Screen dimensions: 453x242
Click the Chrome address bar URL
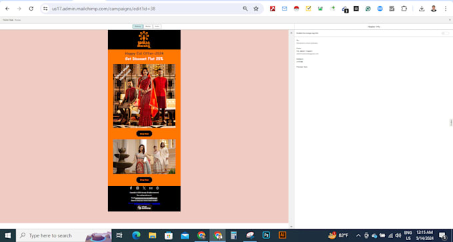(104, 9)
